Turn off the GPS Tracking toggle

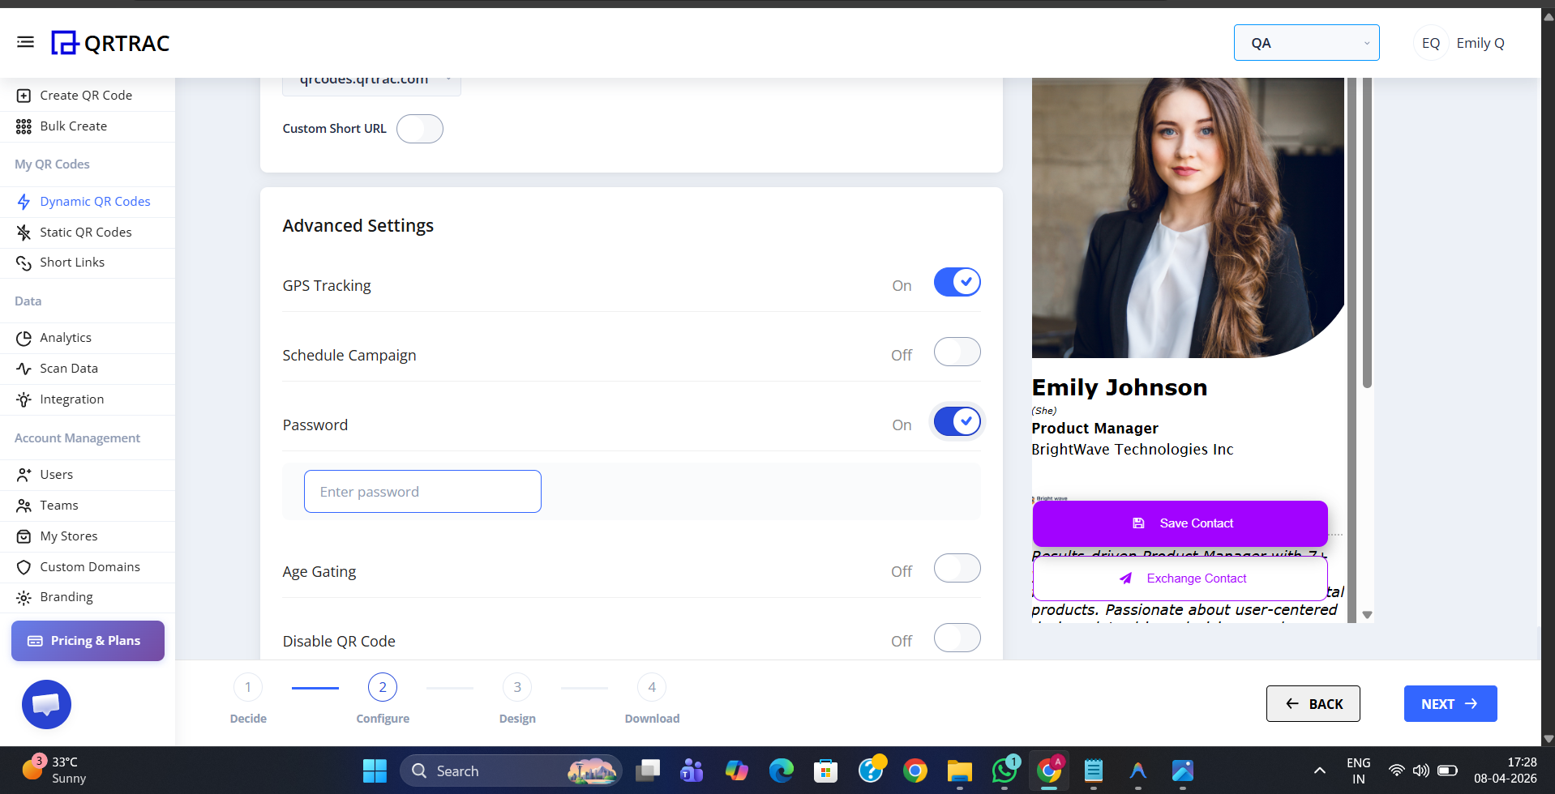(x=957, y=283)
